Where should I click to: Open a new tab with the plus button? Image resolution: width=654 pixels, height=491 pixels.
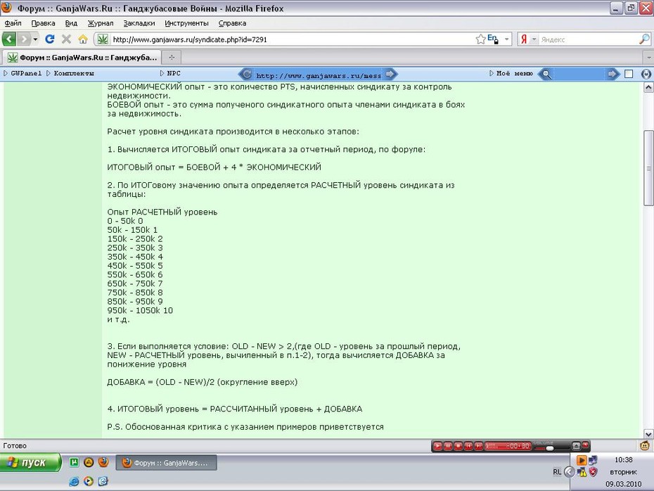[172, 57]
